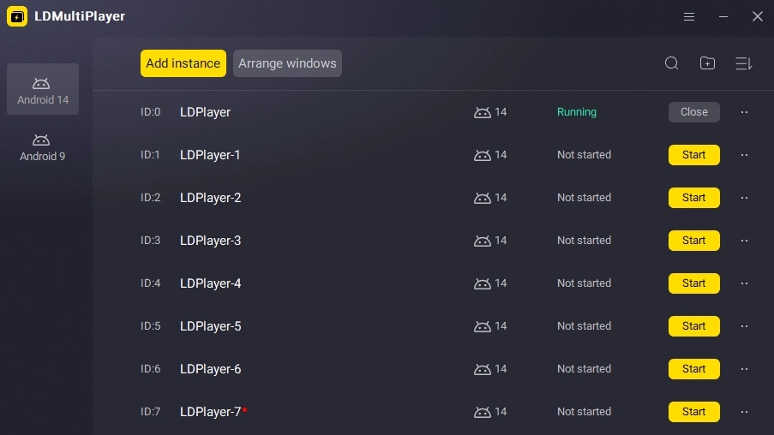Close the running LDPlayer instance

click(694, 112)
